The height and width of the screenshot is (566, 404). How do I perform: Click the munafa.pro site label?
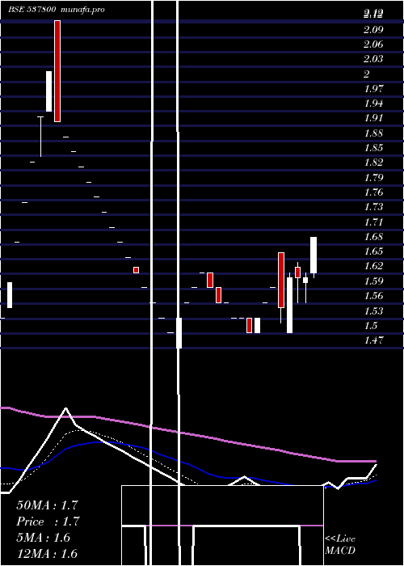(x=83, y=10)
